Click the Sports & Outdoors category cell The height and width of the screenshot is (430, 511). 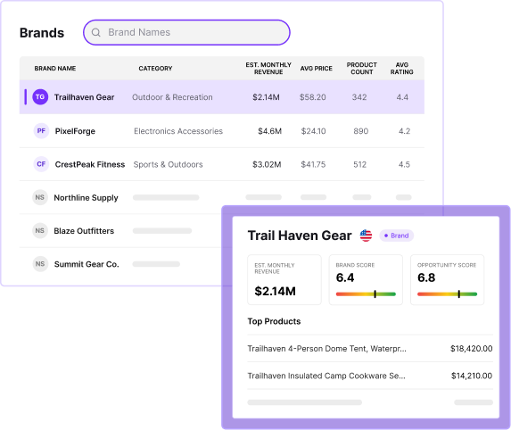coord(168,164)
